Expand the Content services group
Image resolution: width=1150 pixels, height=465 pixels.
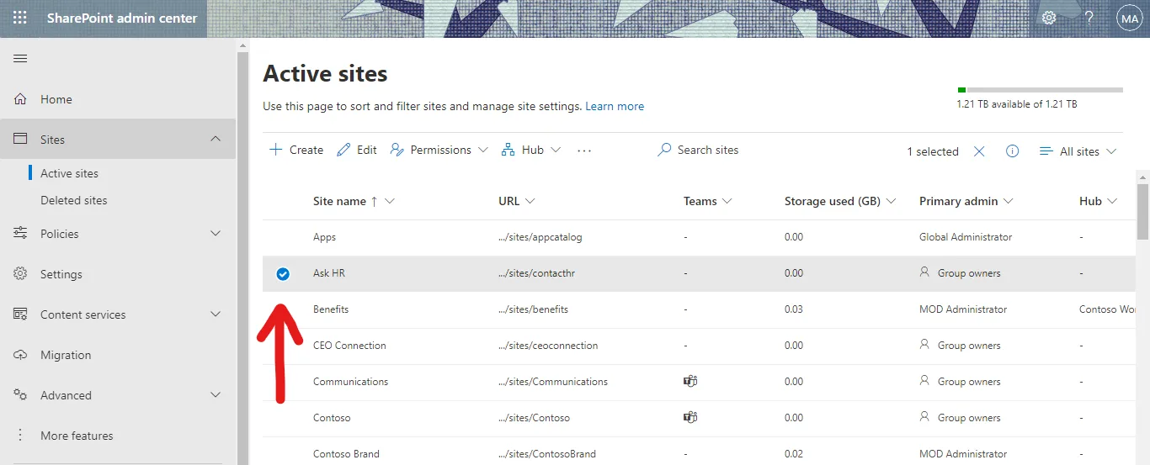pyautogui.click(x=216, y=314)
